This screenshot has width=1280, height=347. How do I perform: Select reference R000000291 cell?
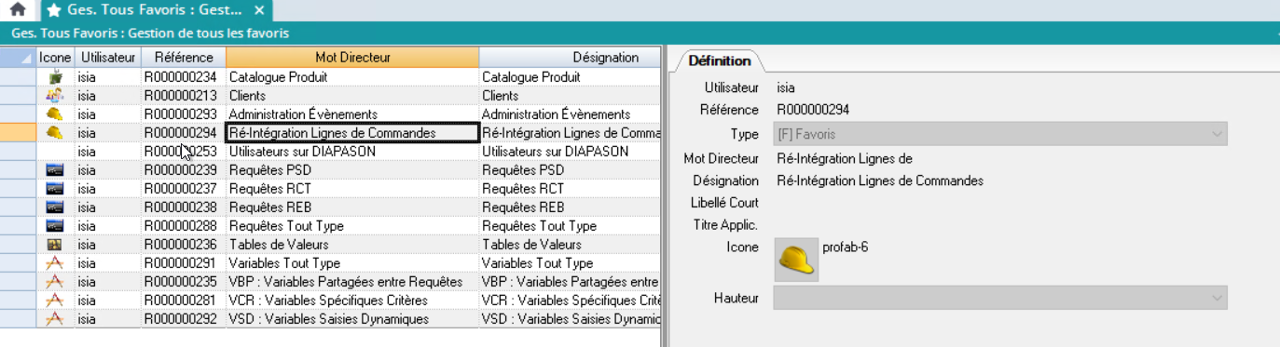tap(184, 263)
